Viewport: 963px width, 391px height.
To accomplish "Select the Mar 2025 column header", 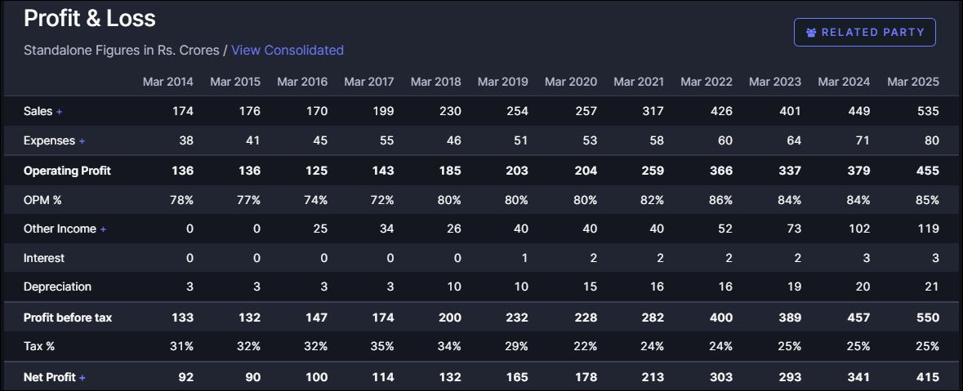I will (x=912, y=82).
